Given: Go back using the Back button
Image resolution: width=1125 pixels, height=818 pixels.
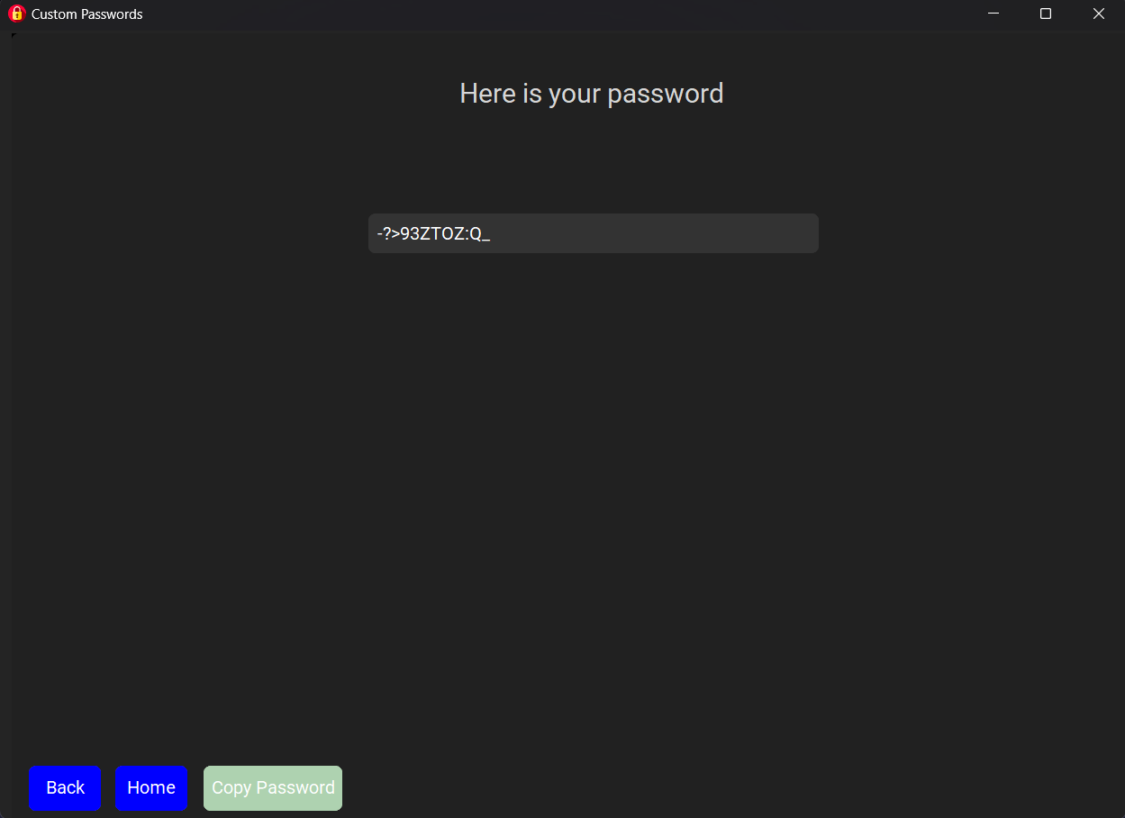Looking at the screenshot, I should [x=65, y=788].
